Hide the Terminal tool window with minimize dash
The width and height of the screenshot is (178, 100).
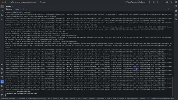click(171, 9)
